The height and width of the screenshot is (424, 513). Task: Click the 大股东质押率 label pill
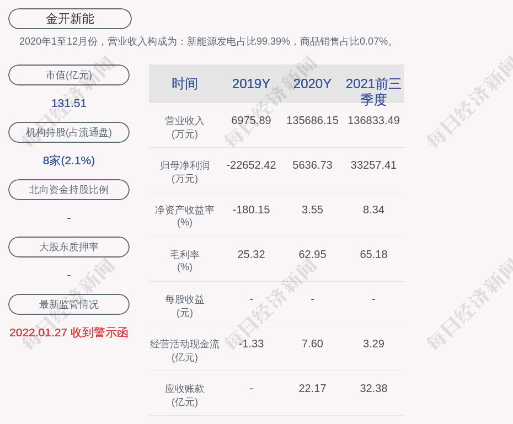[69, 247]
